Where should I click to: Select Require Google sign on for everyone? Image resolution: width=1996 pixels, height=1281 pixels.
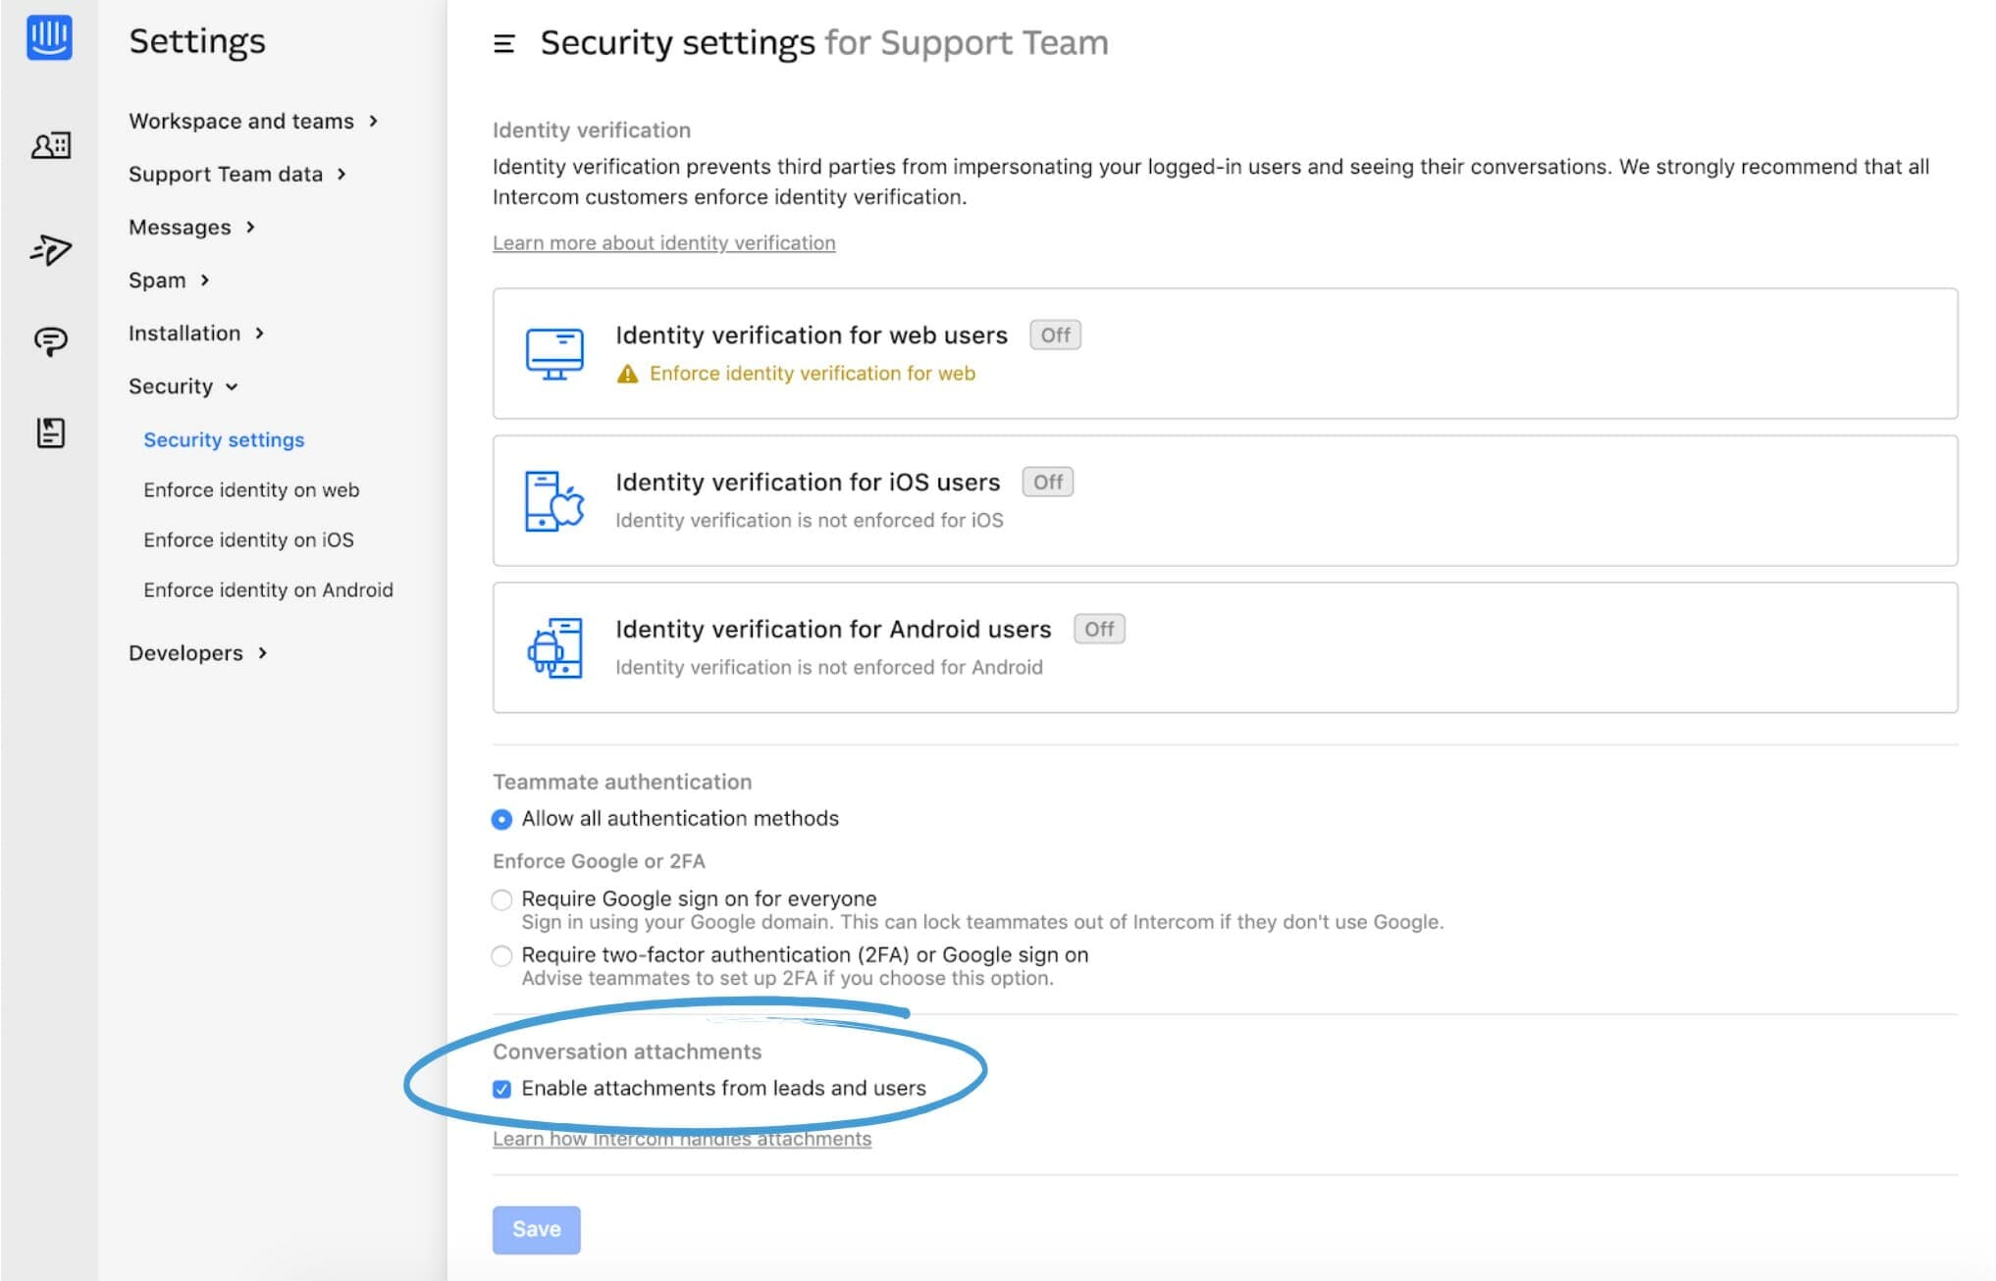501,899
